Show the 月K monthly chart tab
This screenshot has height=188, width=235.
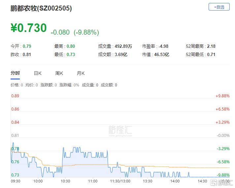(x=81, y=73)
